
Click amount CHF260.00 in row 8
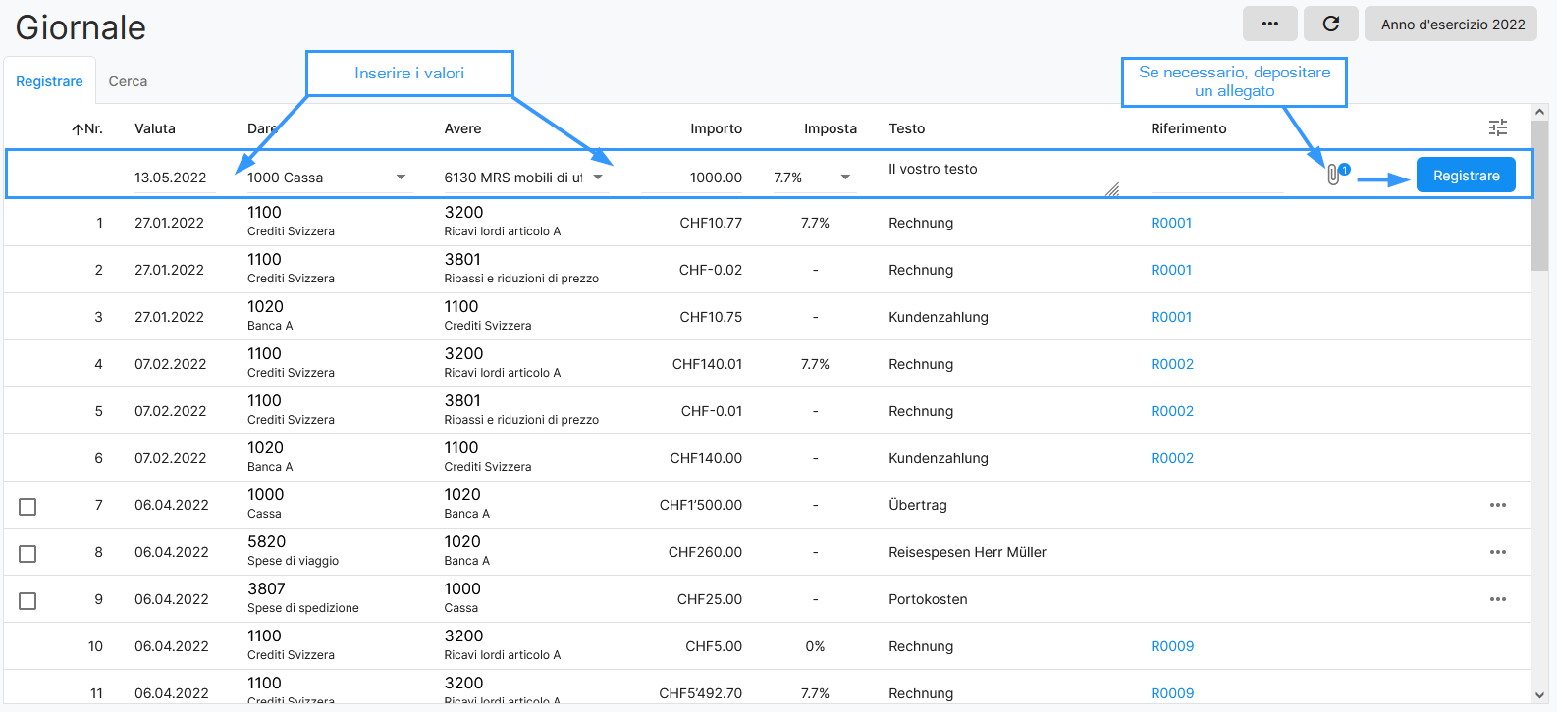click(x=705, y=552)
